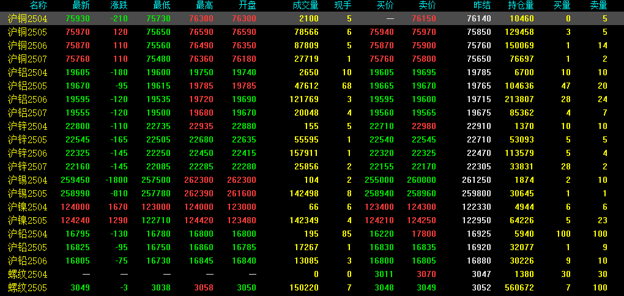Click buy price 3011 for 螺纹2504

pos(384,275)
